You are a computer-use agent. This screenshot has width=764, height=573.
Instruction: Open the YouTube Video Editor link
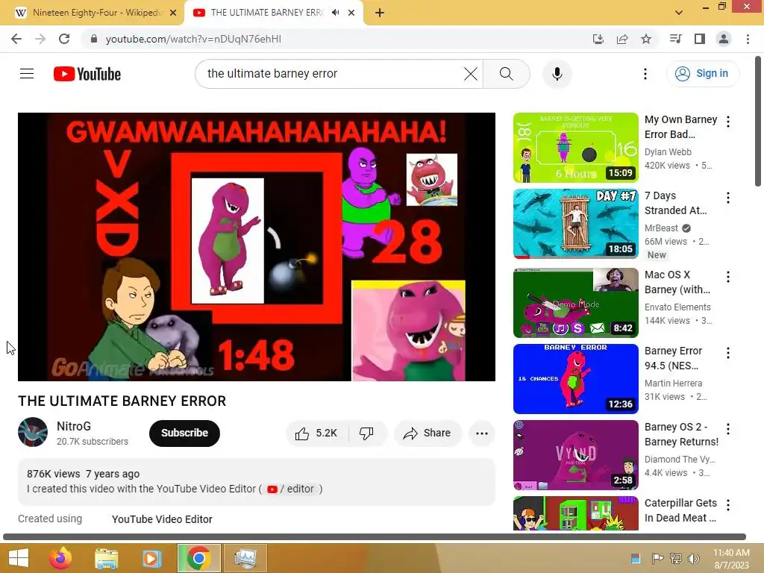tap(162, 519)
